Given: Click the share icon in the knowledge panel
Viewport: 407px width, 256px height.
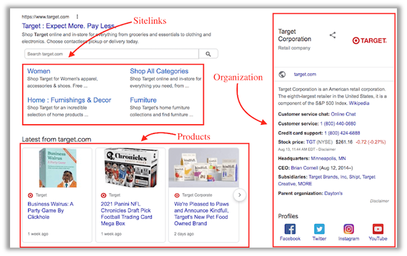Looking at the screenshot, I should [x=333, y=35].
